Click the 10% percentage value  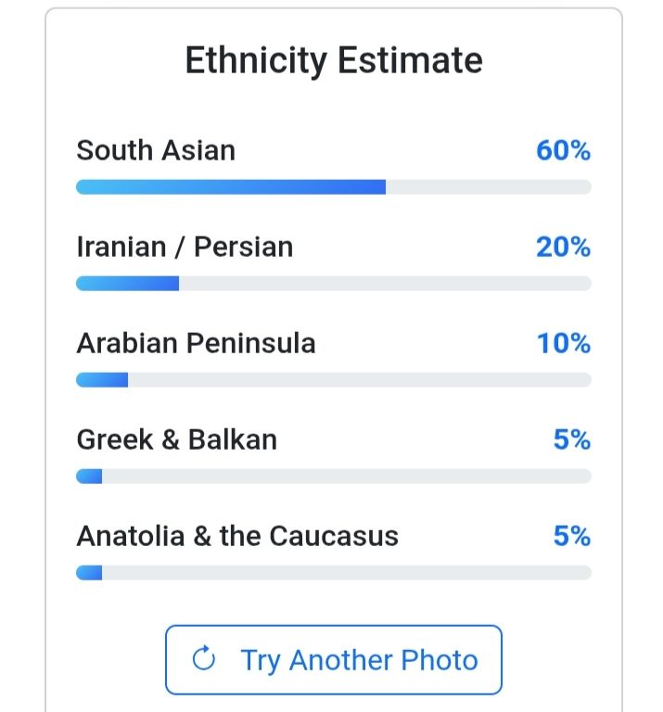(563, 343)
